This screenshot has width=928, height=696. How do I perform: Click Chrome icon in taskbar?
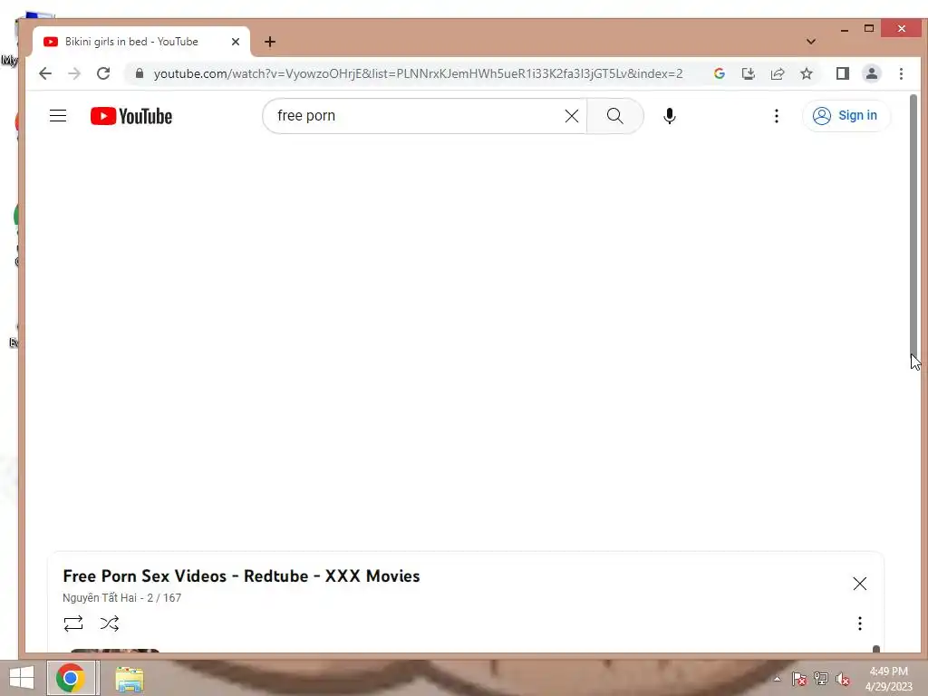71,678
